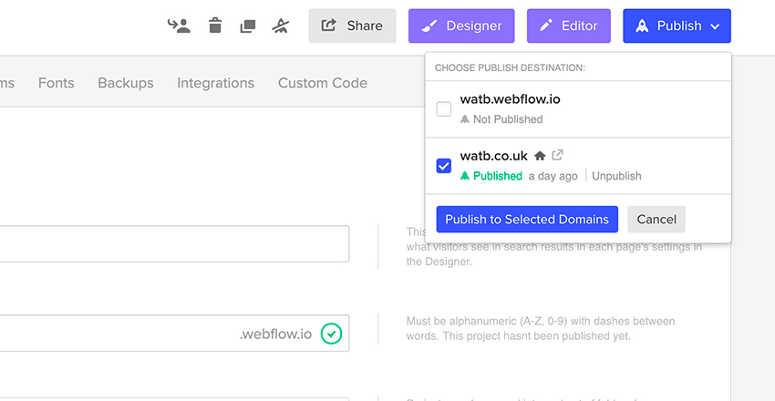Switch to the Fonts tab
775x401 pixels.
[57, 83]
